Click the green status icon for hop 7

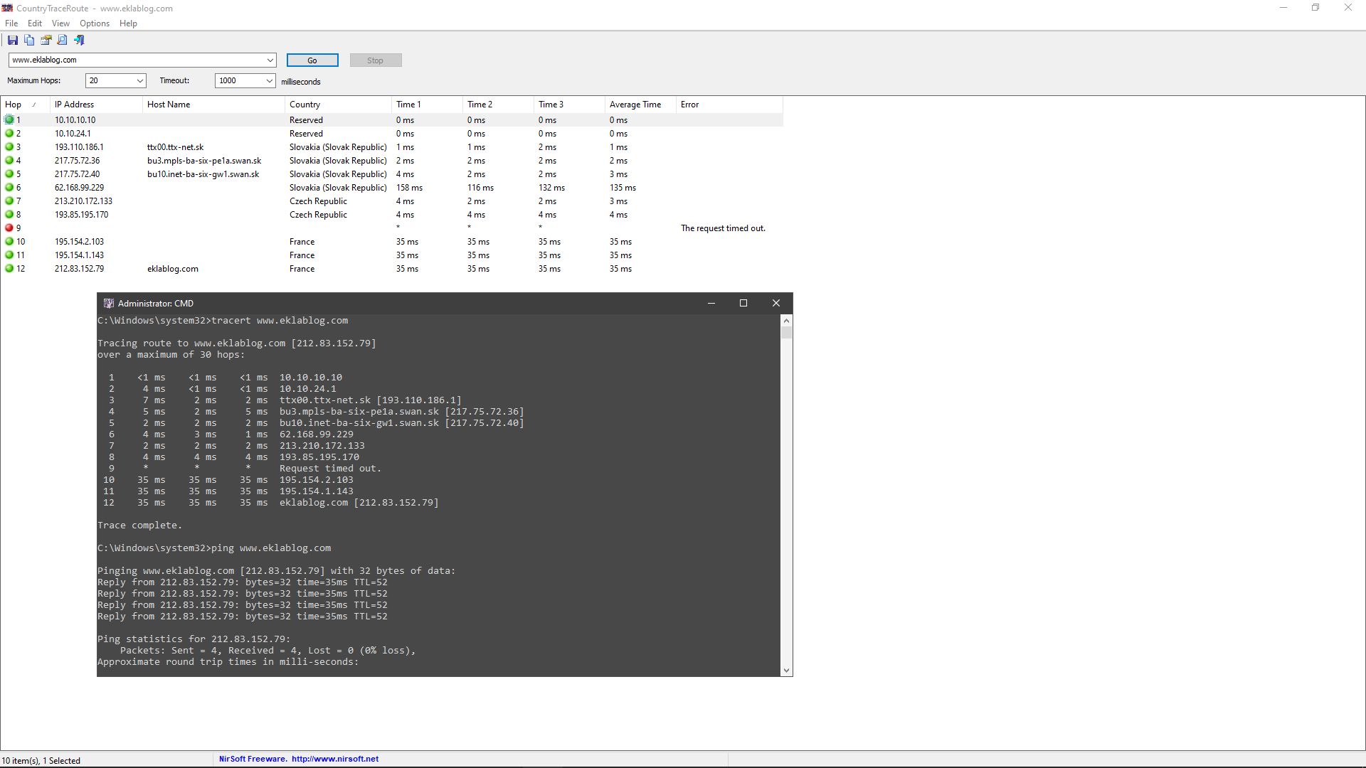[x=9, y=201]
